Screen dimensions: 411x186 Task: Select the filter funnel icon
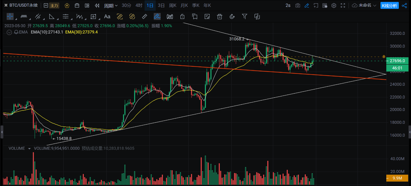[x=244, y=17]
